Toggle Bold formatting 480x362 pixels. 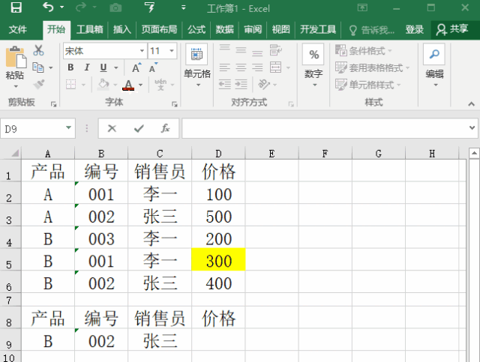[70, 67]
